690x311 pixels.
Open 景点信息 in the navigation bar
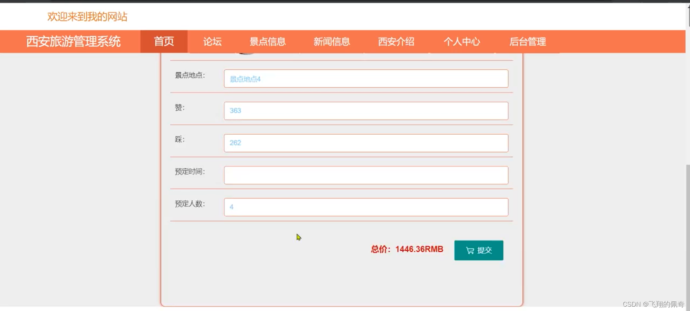click(268, 41)
